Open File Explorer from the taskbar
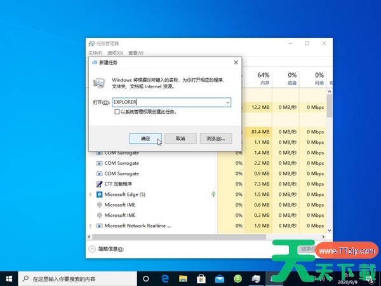 point(182,278)
